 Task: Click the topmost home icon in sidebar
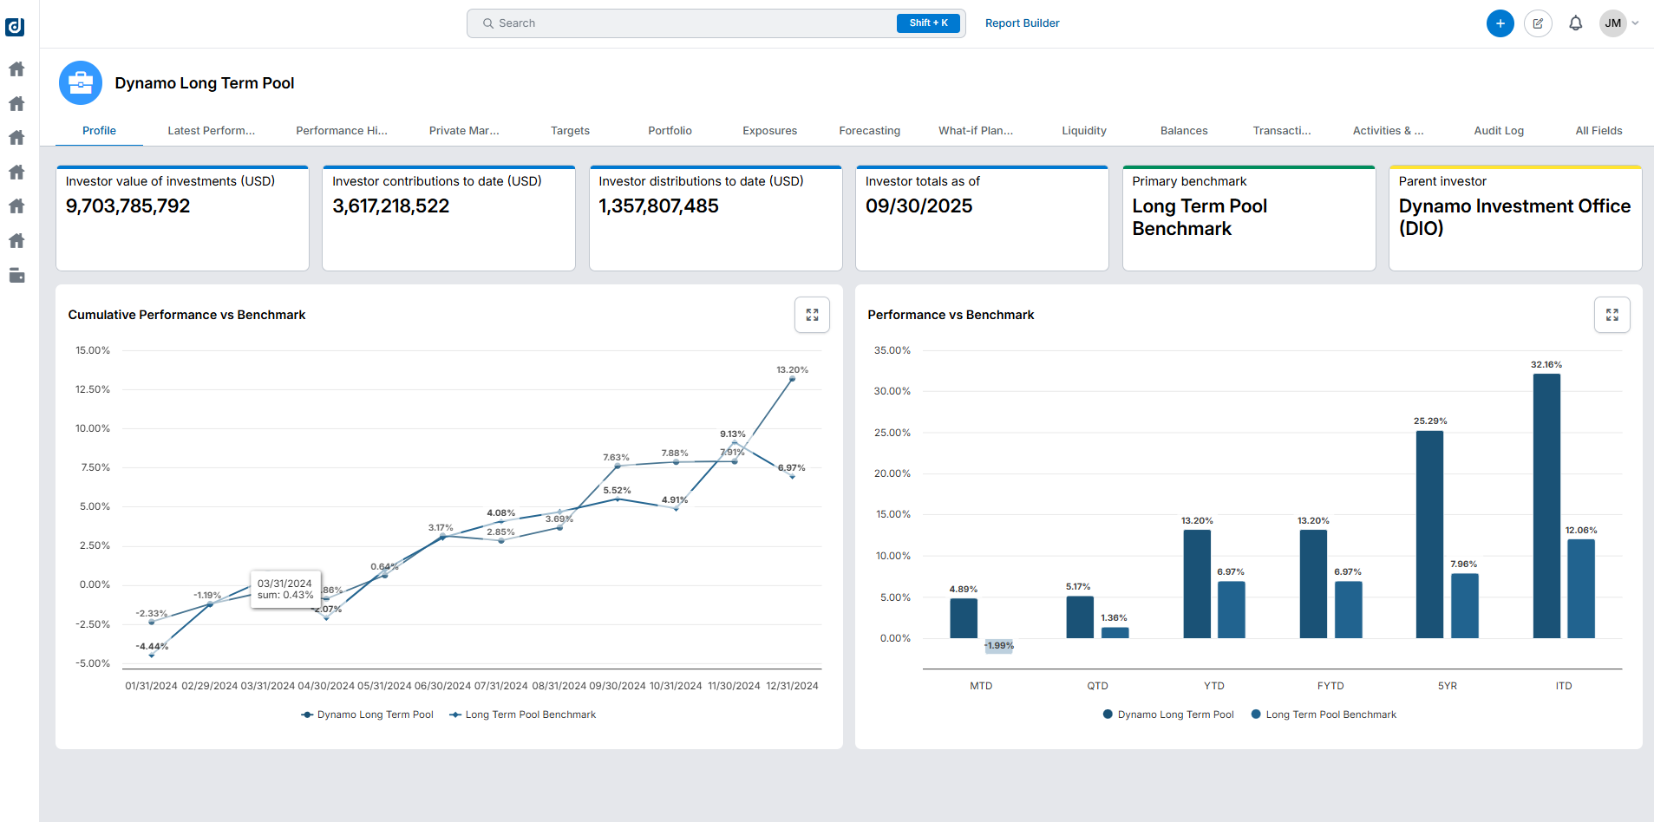tap(16, 68)
